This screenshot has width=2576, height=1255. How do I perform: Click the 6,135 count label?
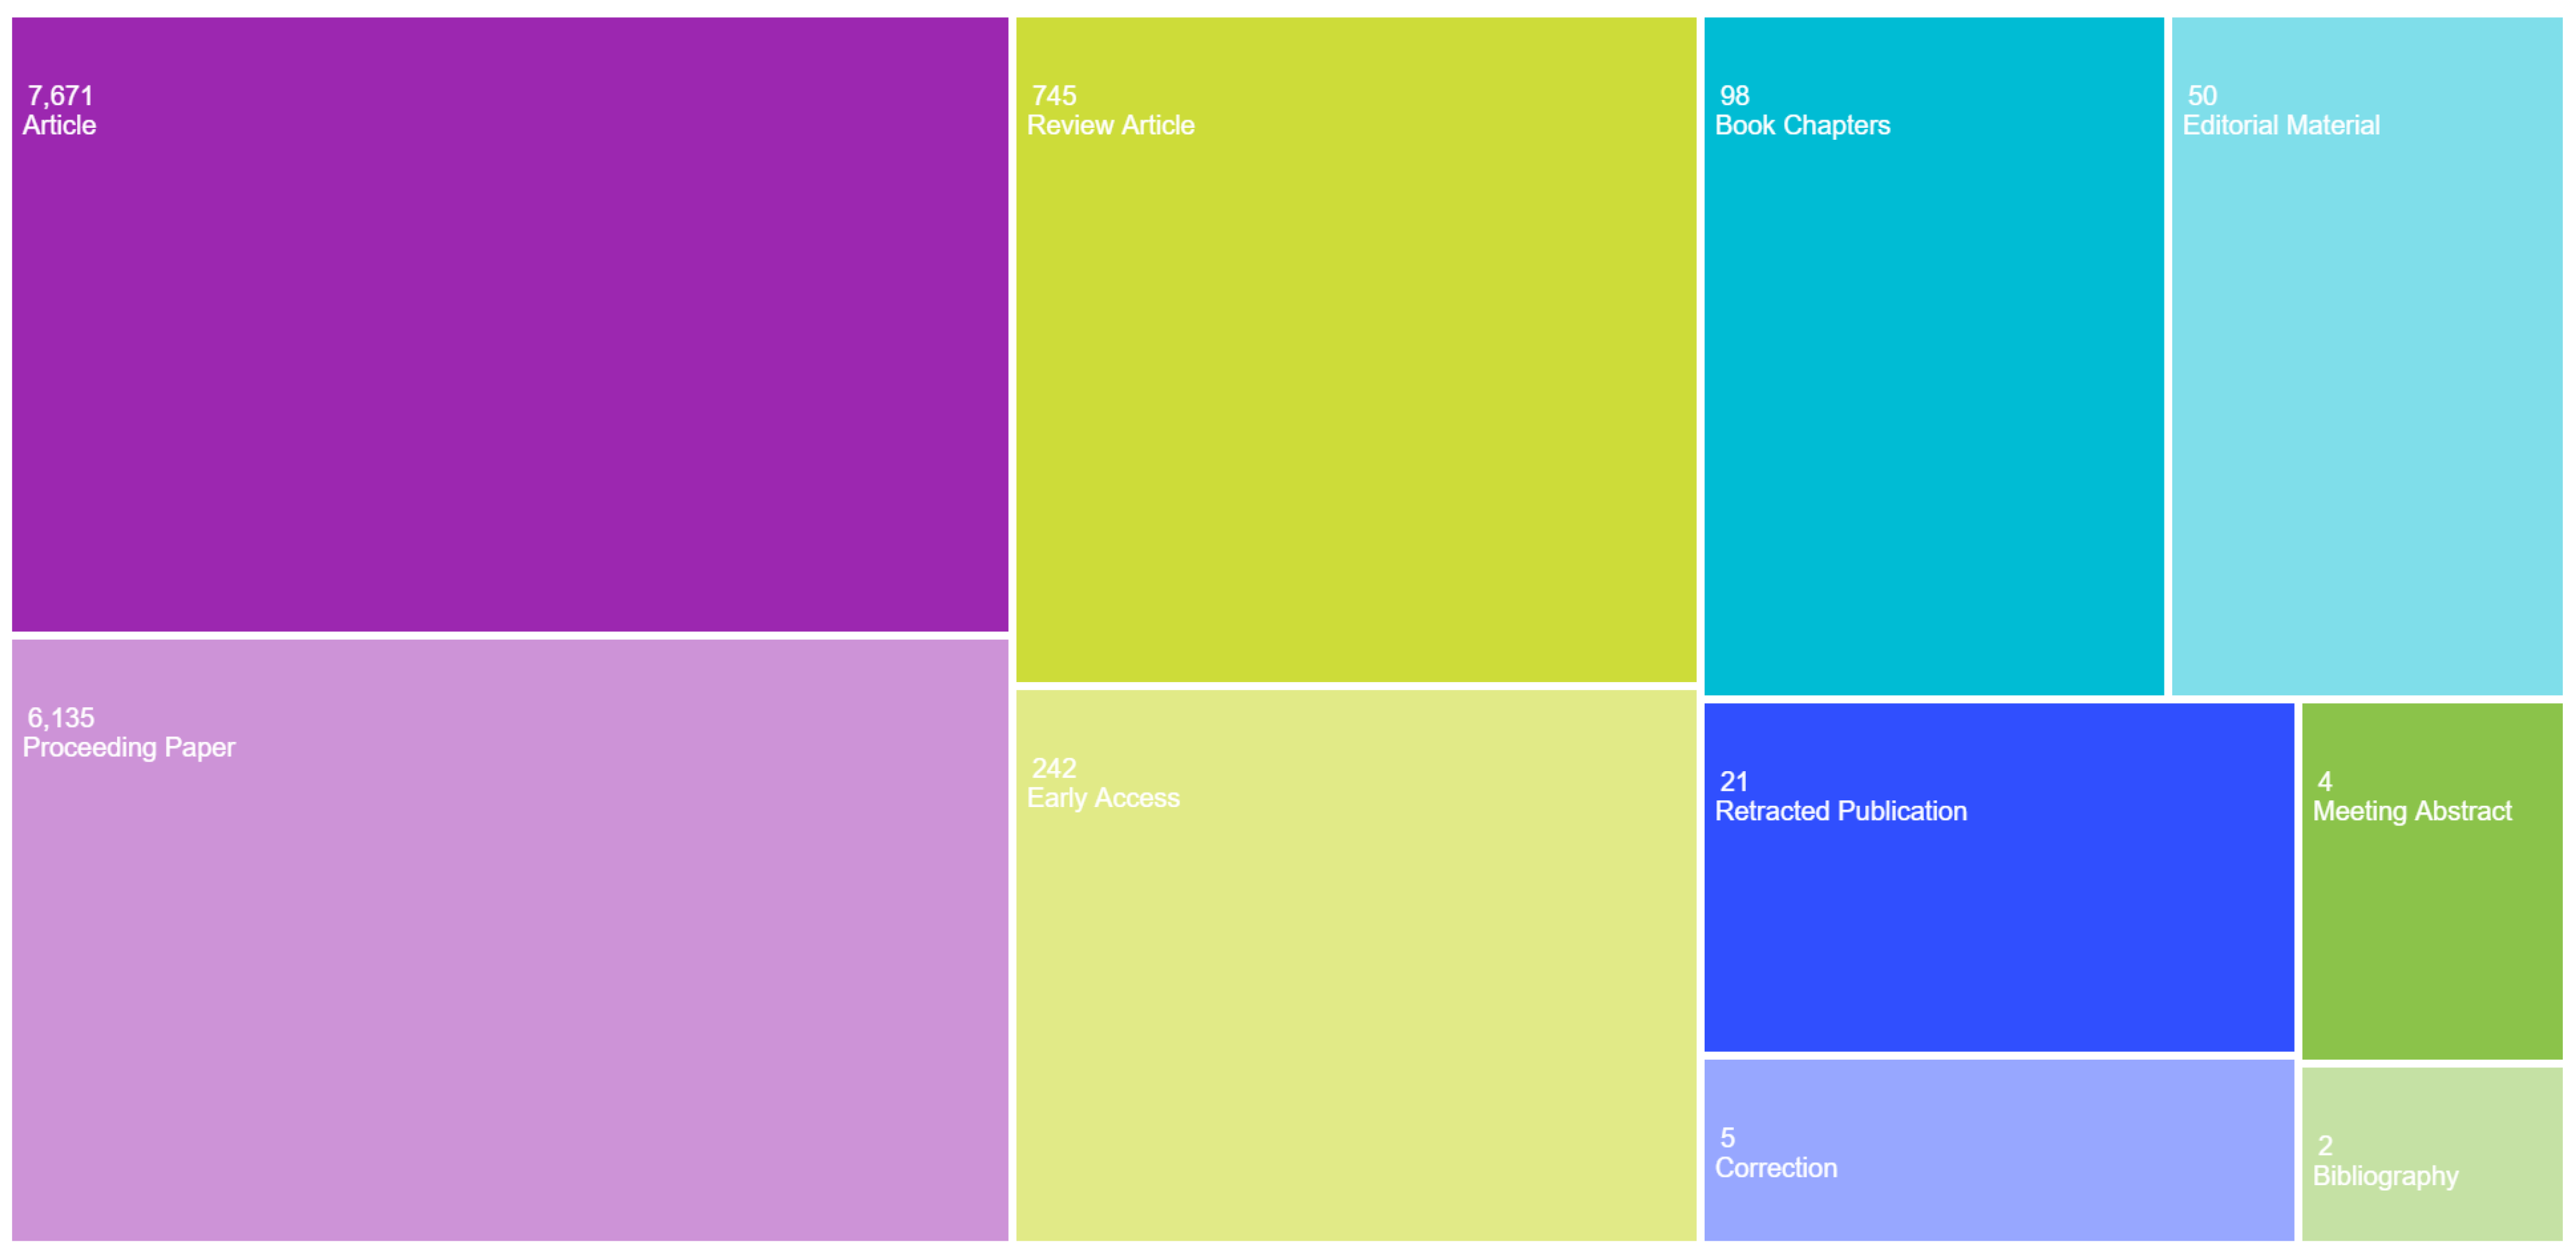(x=60, y=718)
